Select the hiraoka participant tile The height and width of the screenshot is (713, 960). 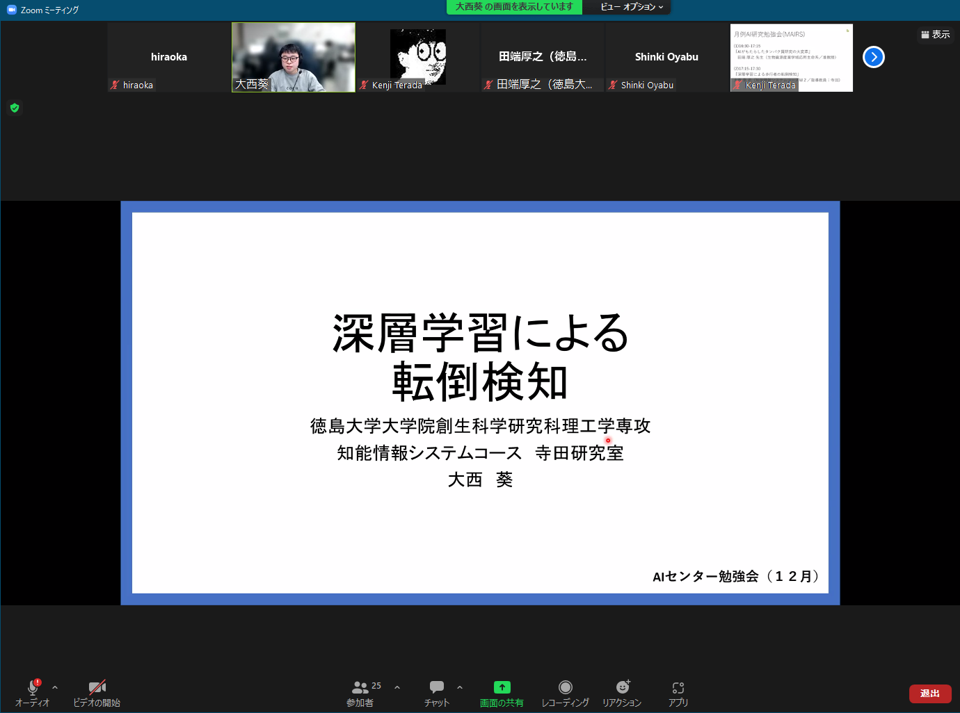point(169,57)
